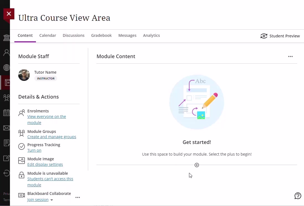Switch to the Discussions tab

coord(74,35)
